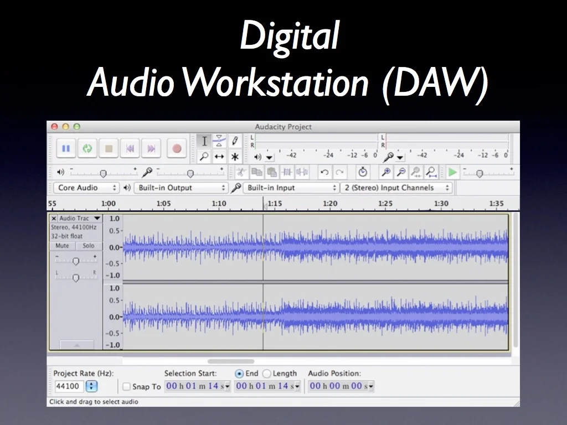Click the Project Rate 44100 field
Image resolution: width=567 pixels, height=425 pixels.
69,386
